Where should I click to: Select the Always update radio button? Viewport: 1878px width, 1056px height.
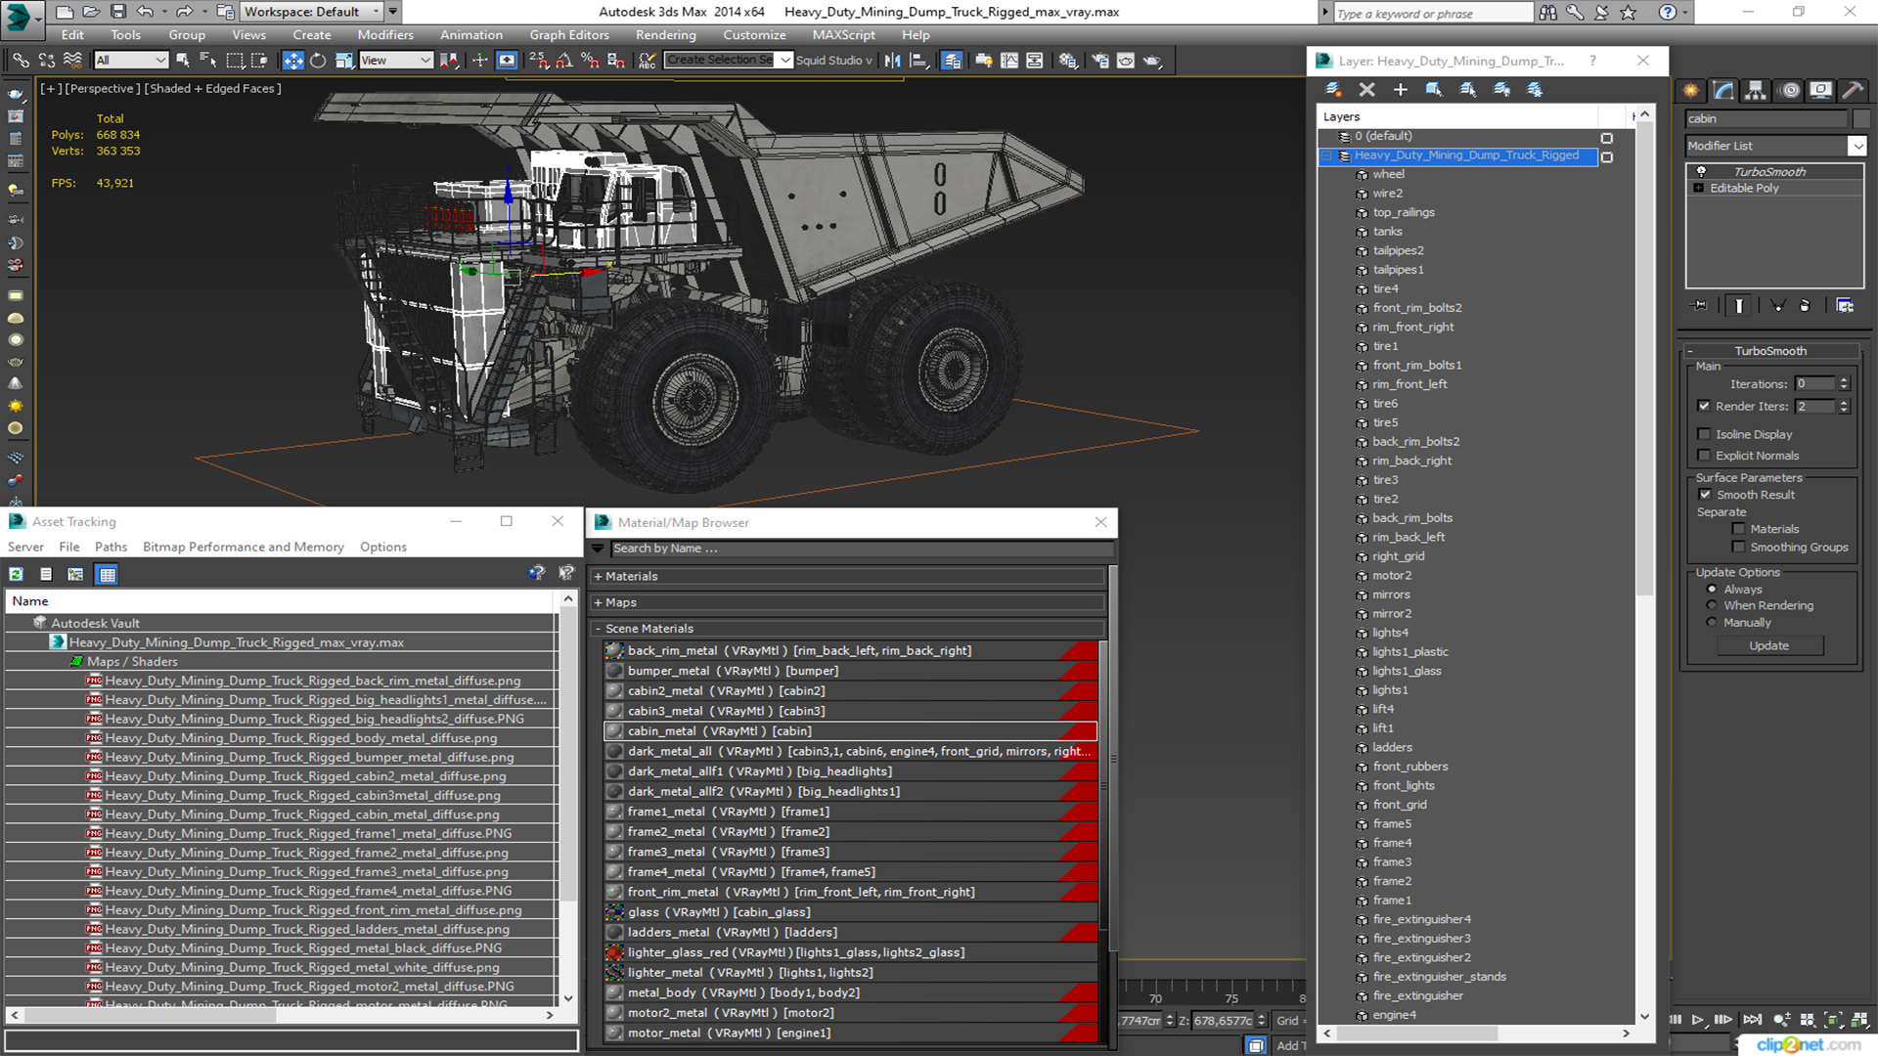[x=1712, y=590]
